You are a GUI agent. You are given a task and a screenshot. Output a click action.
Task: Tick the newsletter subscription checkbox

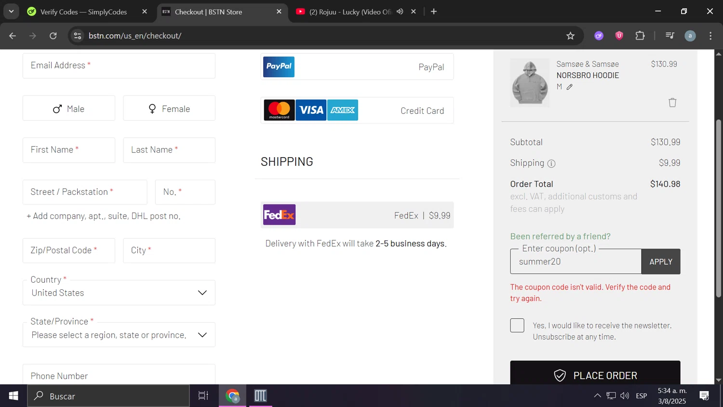coord(517,326)
